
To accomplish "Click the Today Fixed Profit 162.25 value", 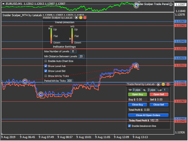I will click(154, 120).
